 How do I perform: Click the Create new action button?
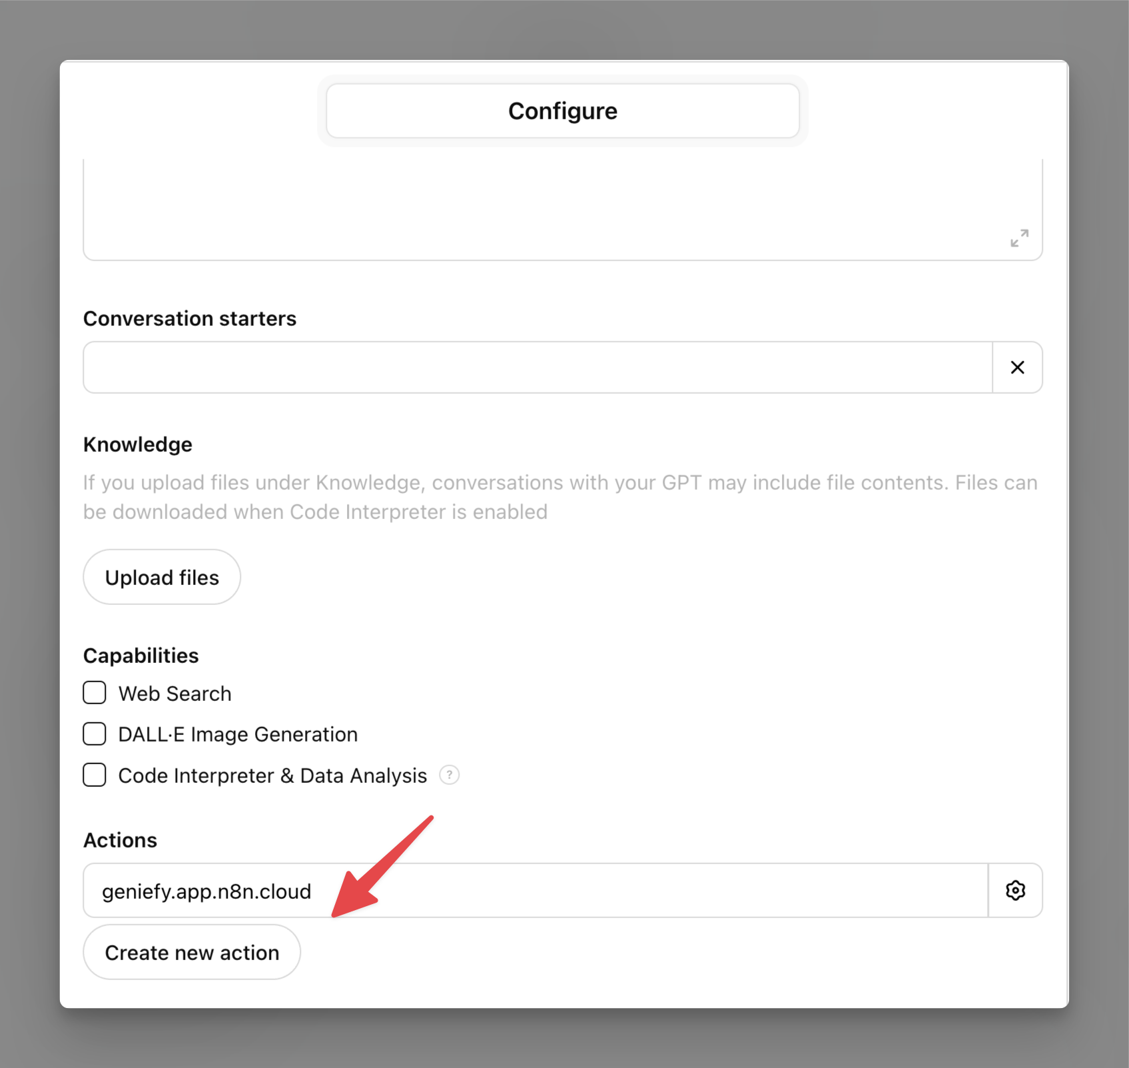coord(192,952)
